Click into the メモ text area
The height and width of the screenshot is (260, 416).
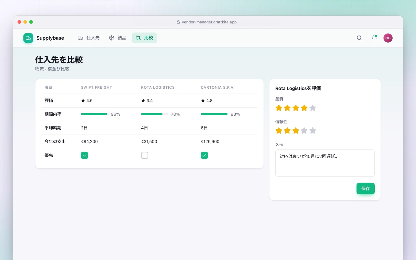325,163
